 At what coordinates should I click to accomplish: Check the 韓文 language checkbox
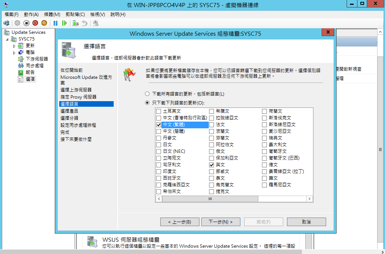click(264, 178)
